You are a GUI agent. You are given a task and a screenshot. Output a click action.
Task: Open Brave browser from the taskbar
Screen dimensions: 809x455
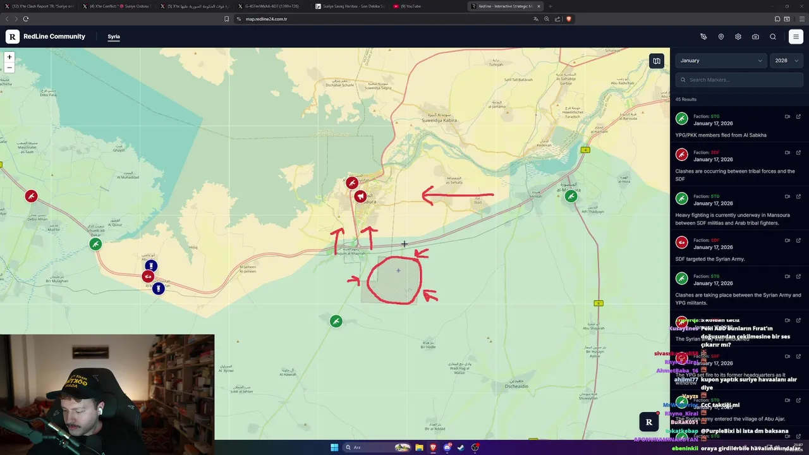click(x=433, y=447)
